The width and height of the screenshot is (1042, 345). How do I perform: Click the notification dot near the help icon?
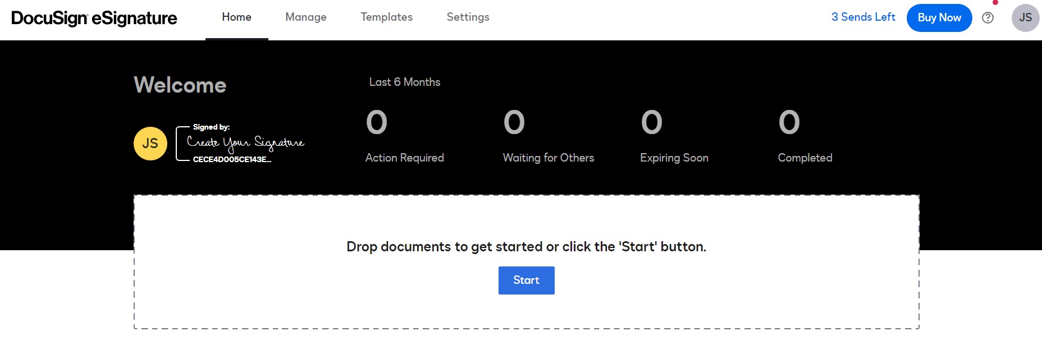[994, 3]
